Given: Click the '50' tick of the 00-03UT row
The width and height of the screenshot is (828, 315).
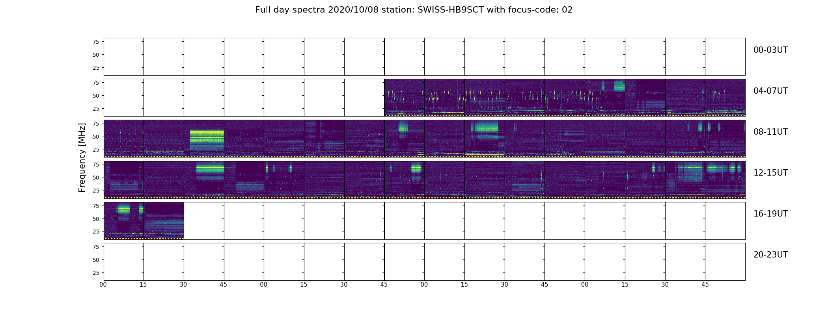Looking at the screenshot, I should pyautogui.click(x=96, y=55).
